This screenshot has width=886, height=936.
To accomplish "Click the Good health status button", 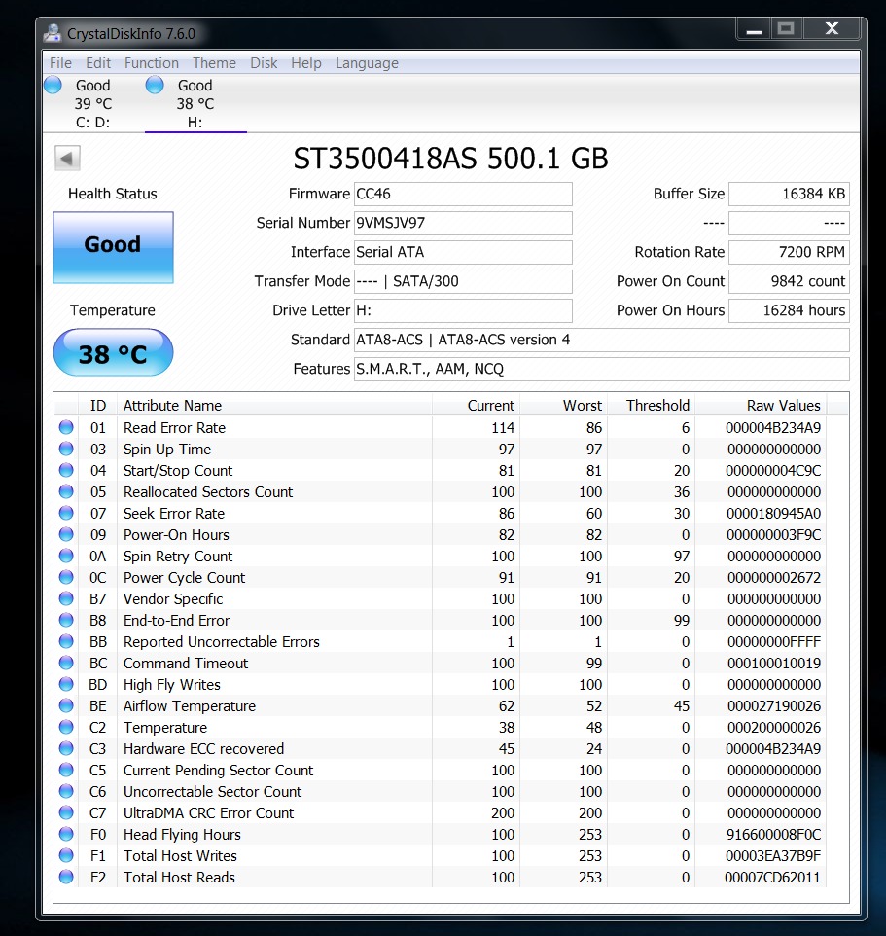I will point(113,247).
